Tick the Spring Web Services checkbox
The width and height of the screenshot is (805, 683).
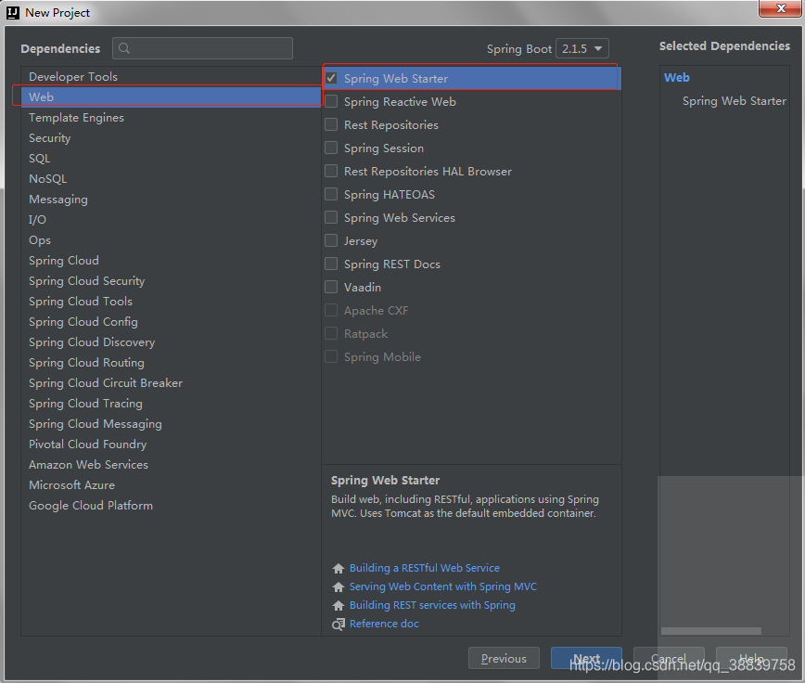click(x=331, y=217)
